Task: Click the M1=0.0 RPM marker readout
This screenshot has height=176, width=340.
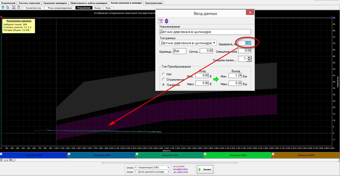Action: [x=179, y=166]
